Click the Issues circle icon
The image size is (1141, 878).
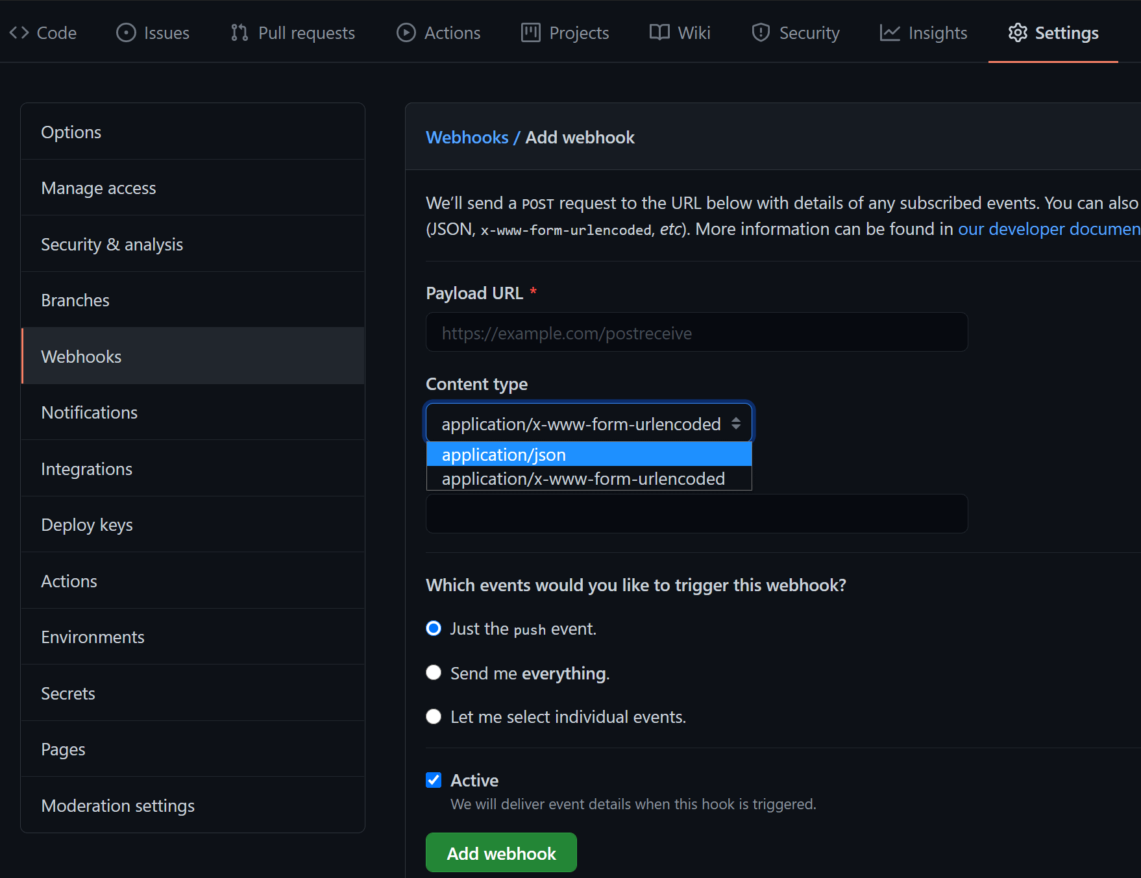pyautogui.click(x=126, y=32)
